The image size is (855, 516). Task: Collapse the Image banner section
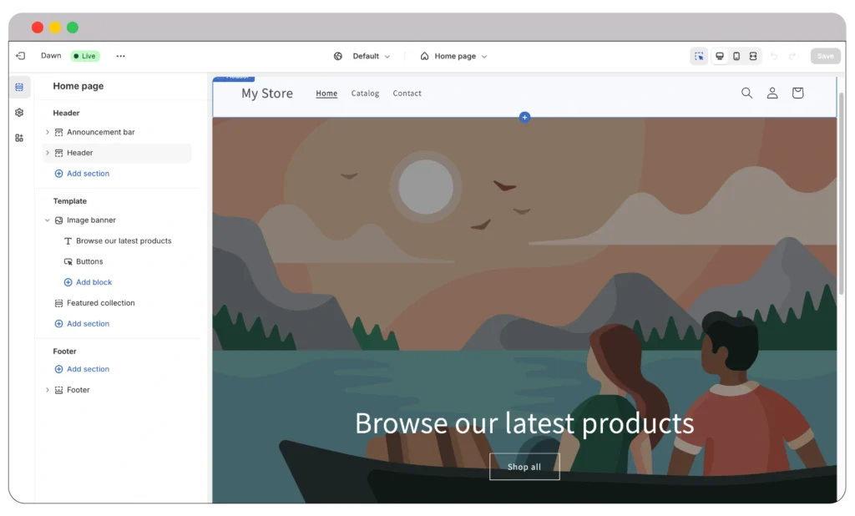(x=48, y=220)
